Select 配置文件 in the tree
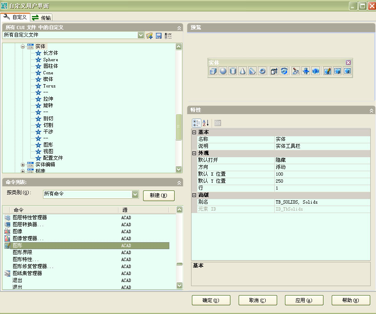The height and width of the screenshot is (314, 376). [x=53, y=158]
